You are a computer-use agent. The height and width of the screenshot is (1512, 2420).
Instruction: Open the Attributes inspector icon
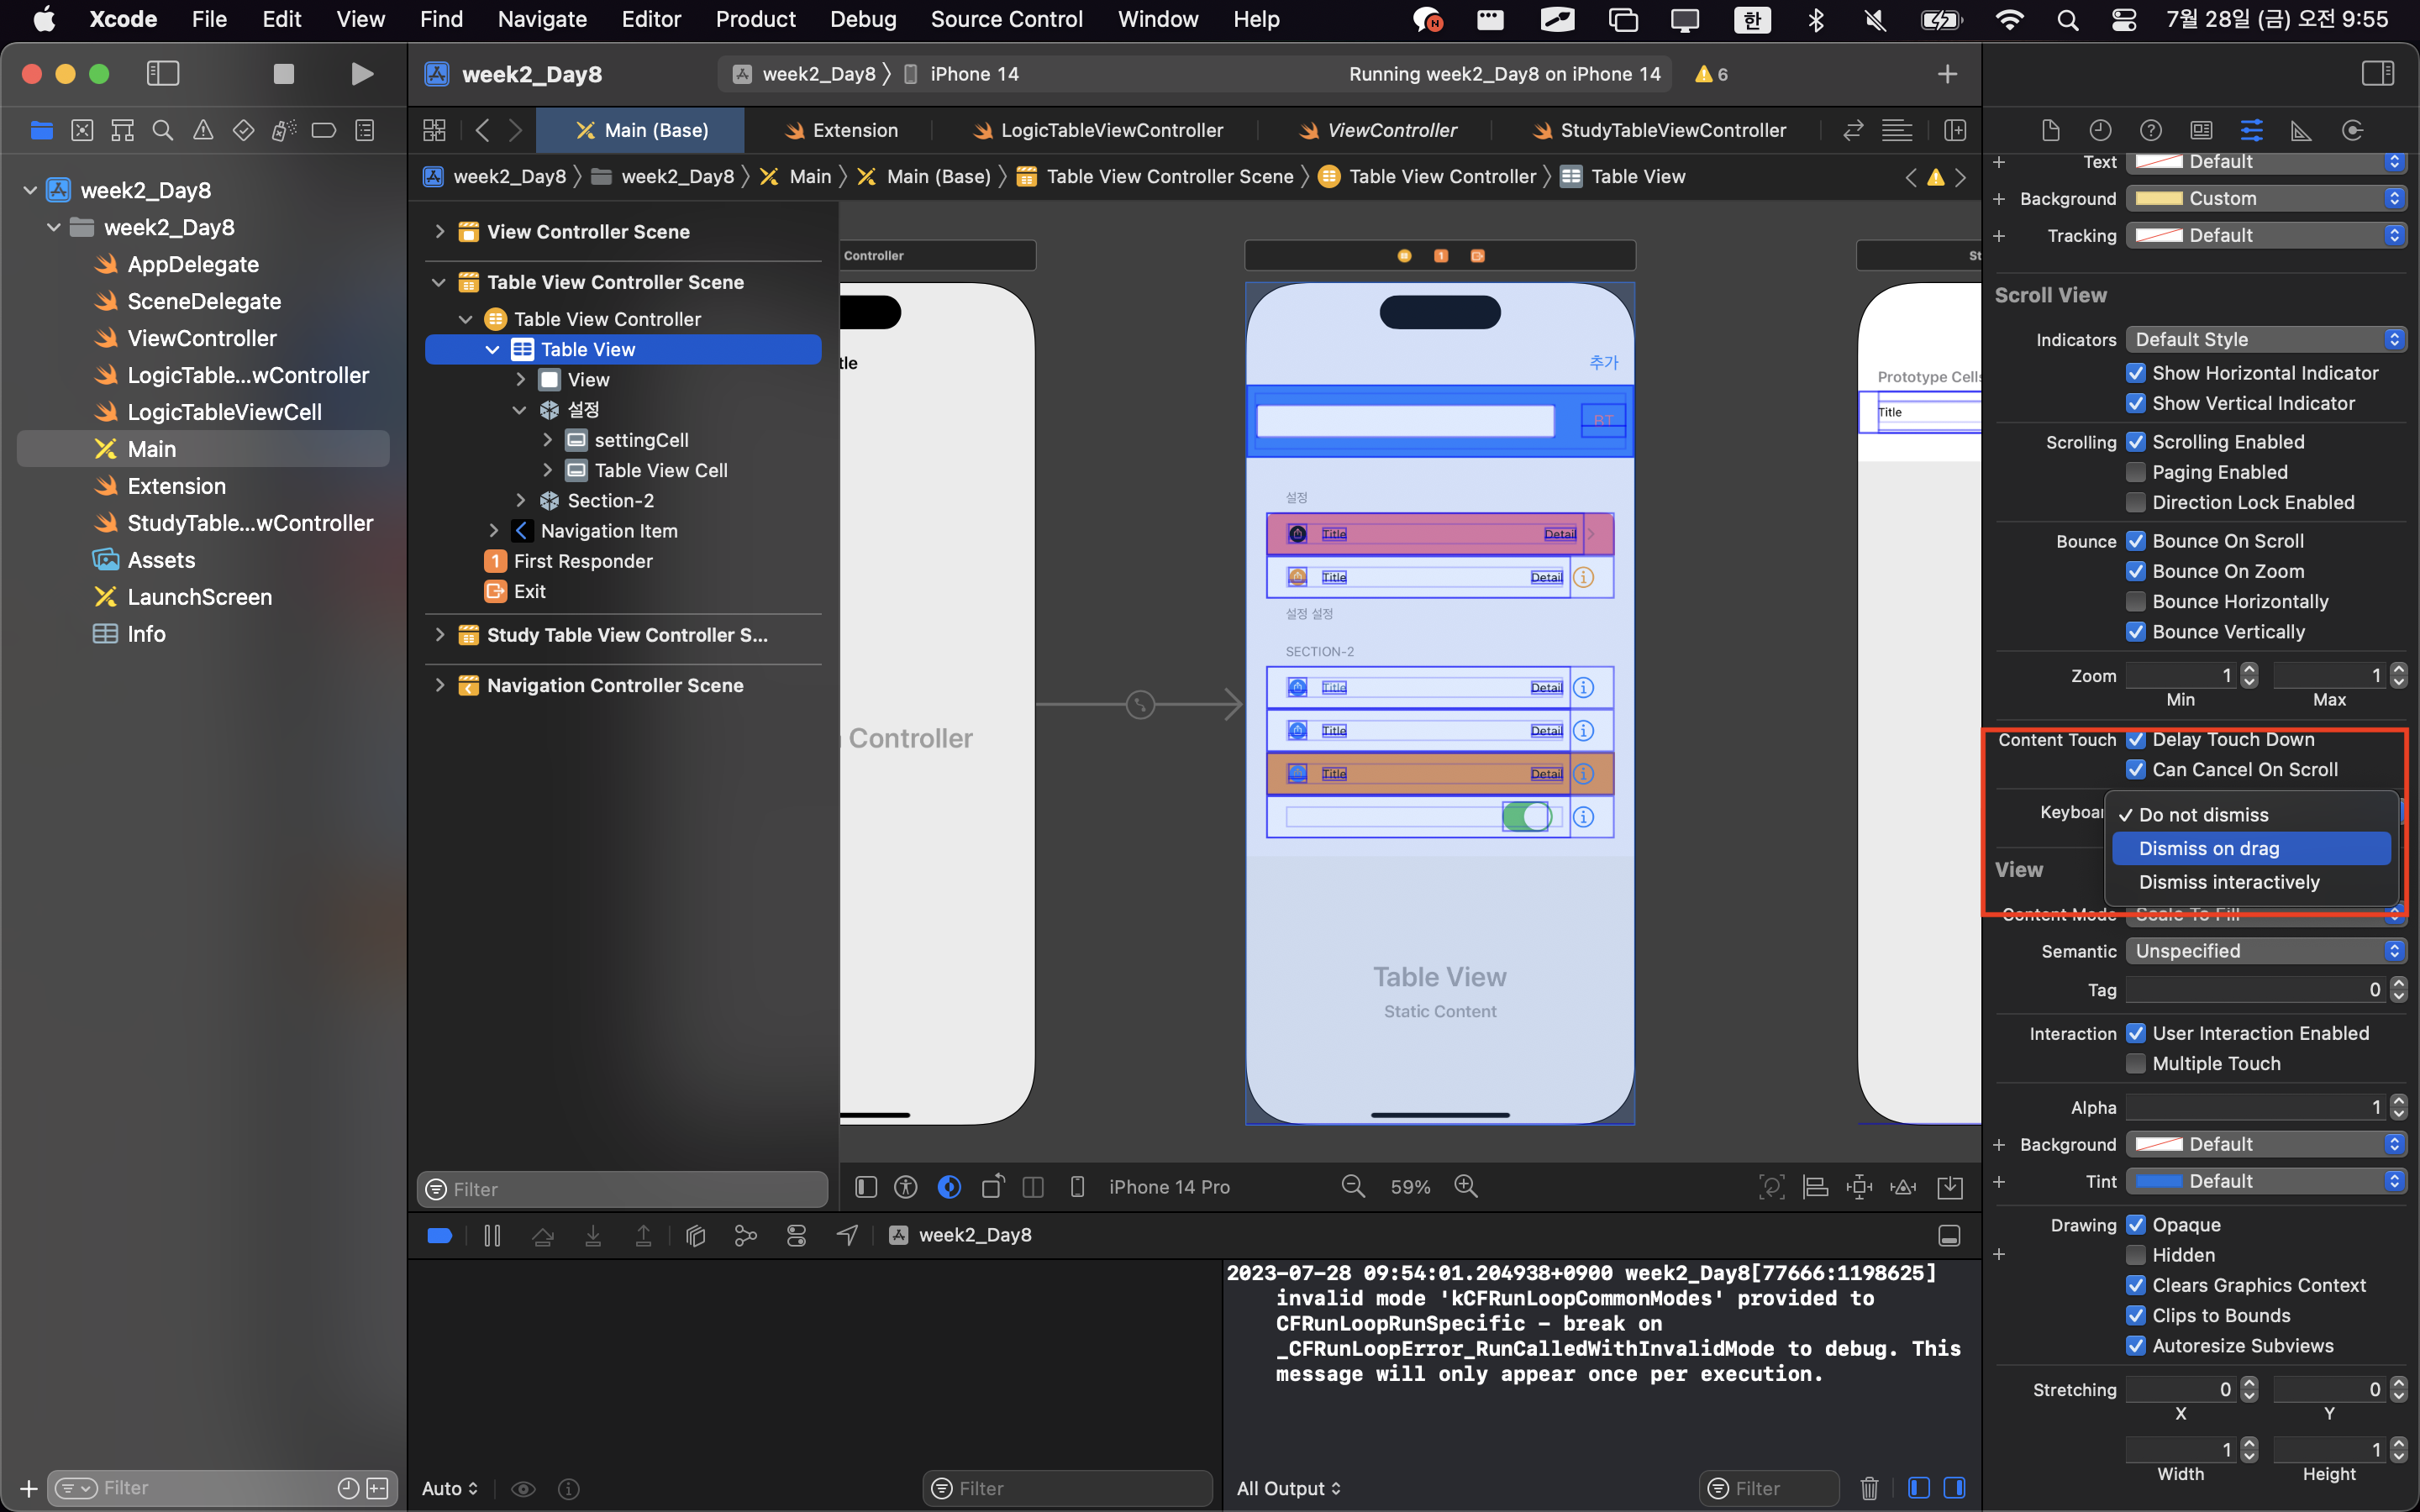(2251, 130)
